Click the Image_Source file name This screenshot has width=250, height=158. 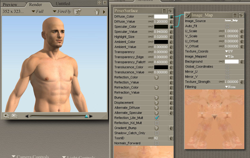point(231,21)
